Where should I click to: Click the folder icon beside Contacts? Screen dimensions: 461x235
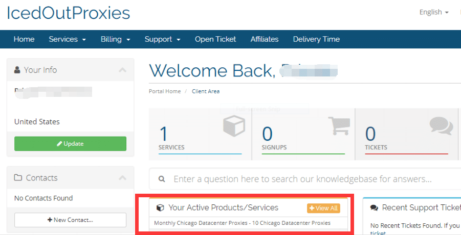pyautogui.click(x=18, y=178)
